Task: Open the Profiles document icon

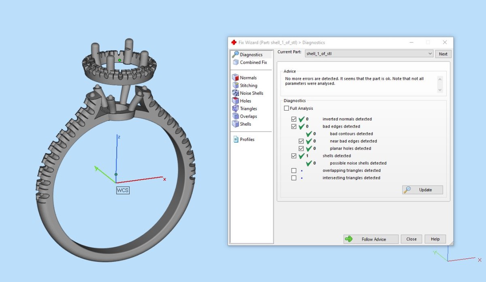Action: [236, 139]
